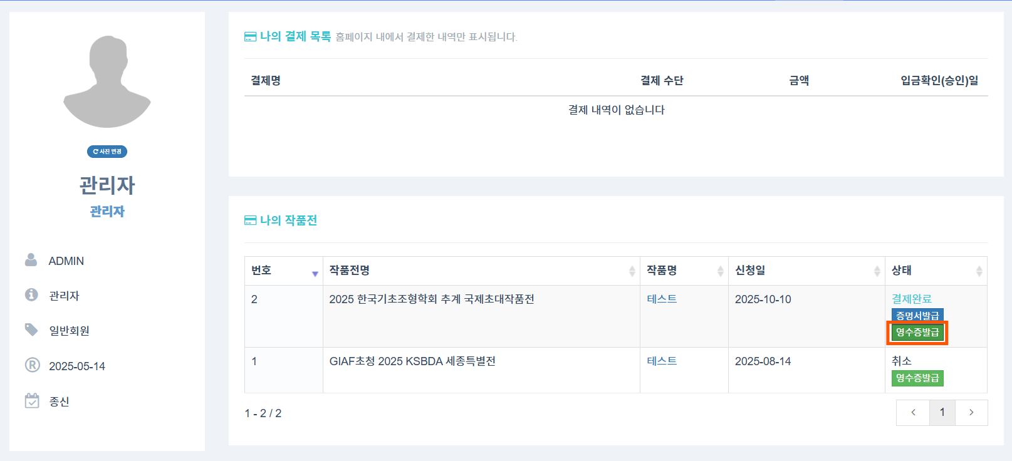
Task: Click the calendar check icon beside 종신
Action: click(x=32, y=401)
